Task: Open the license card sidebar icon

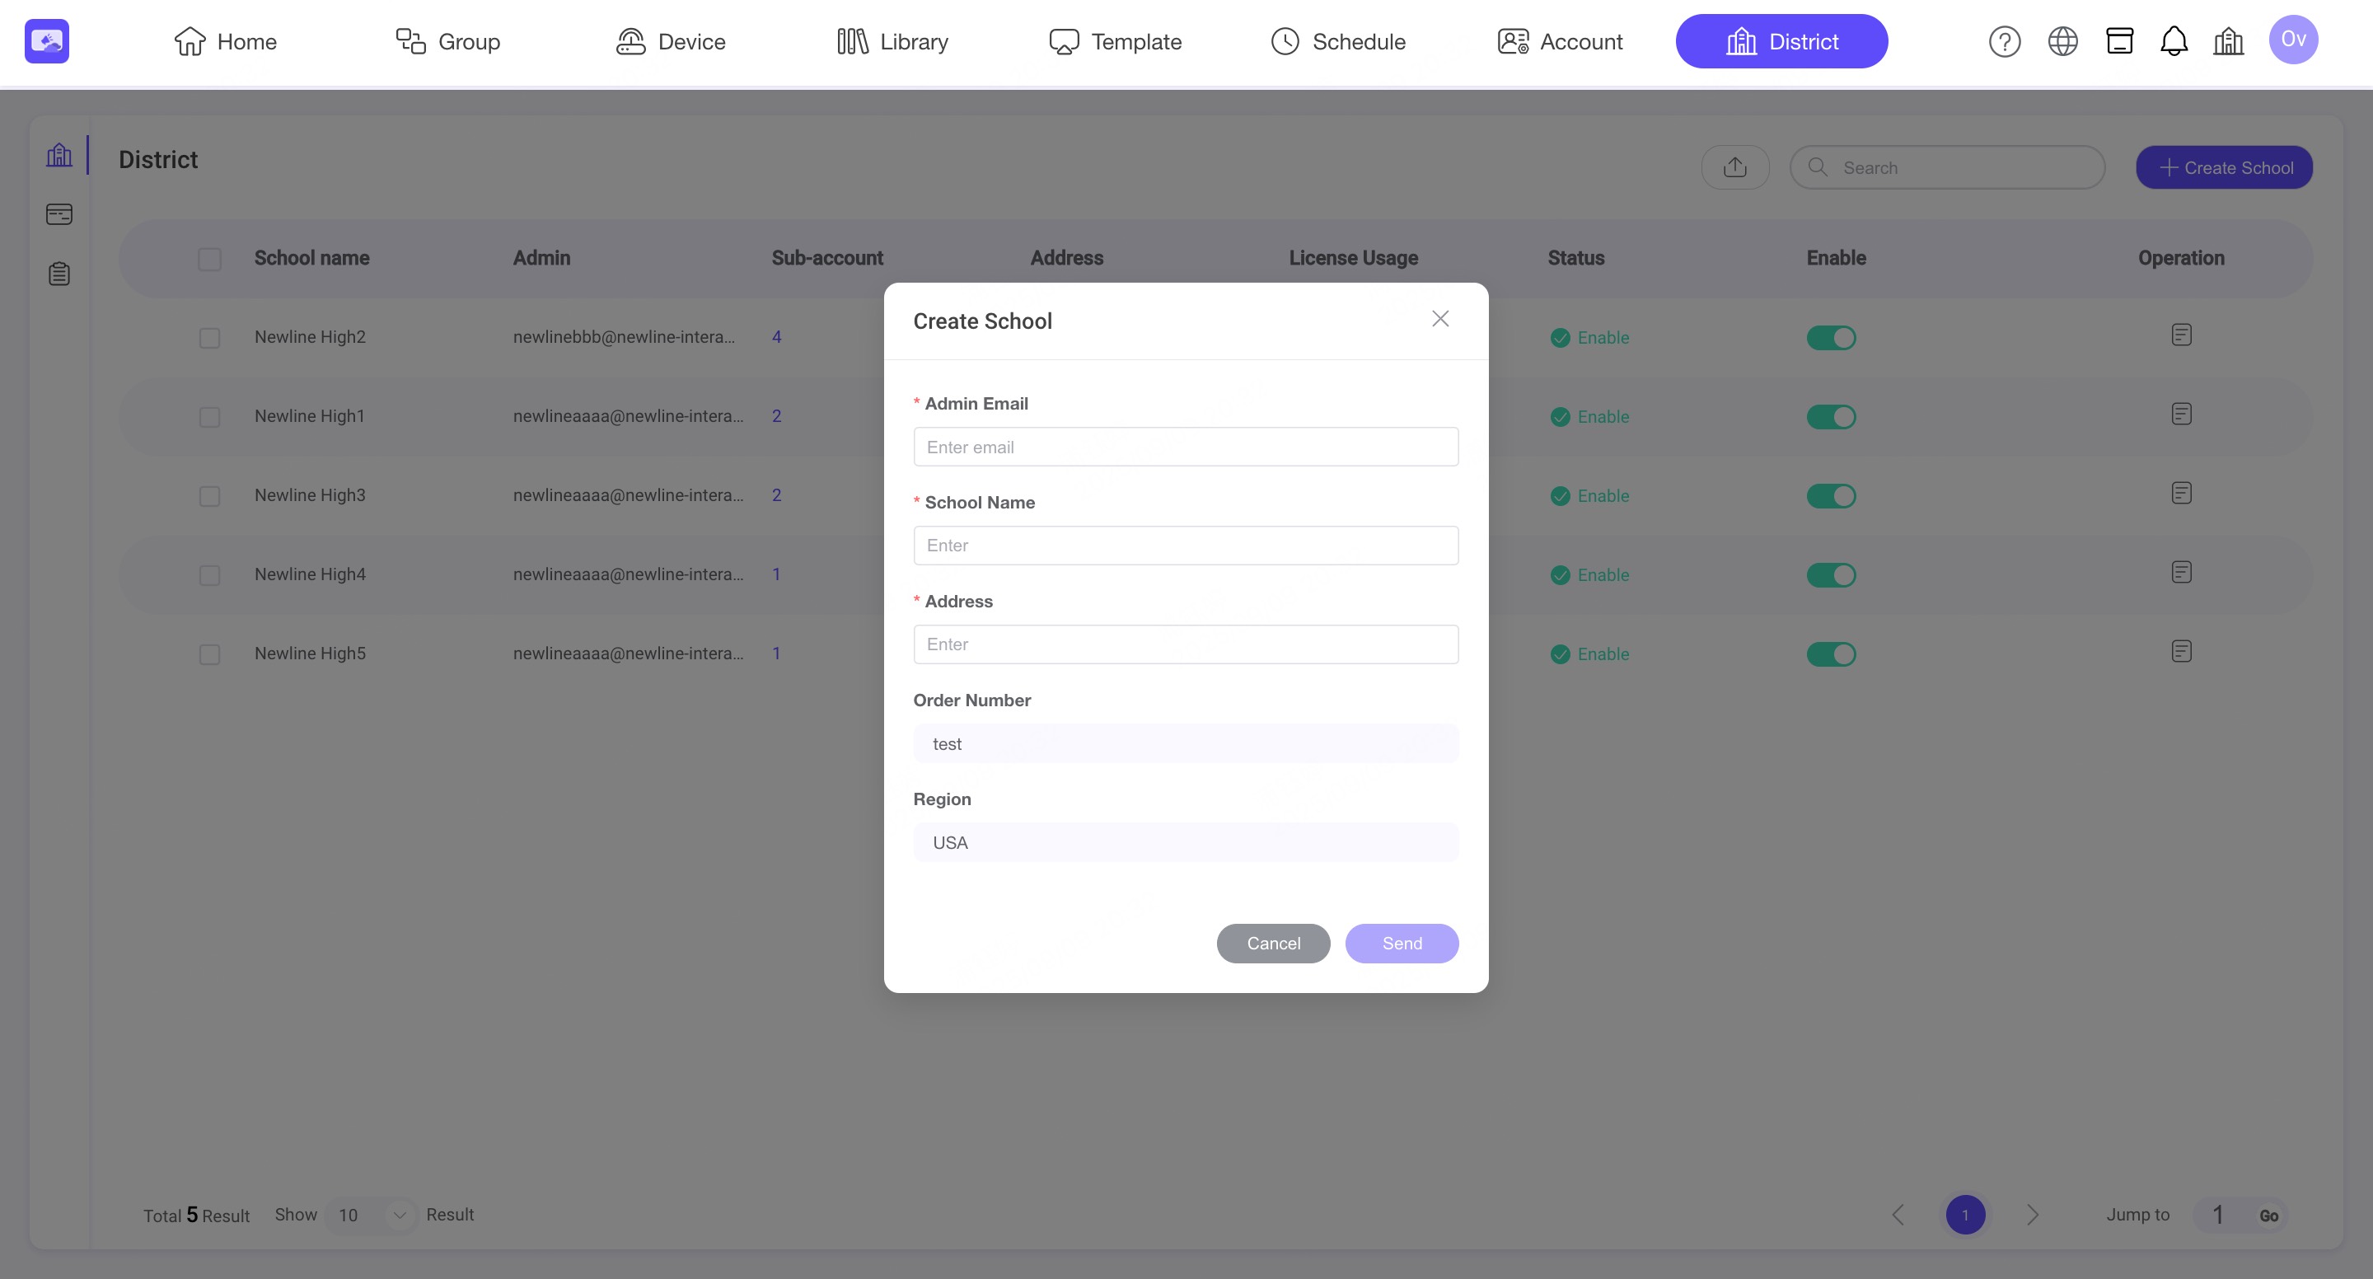Action: [x=59, y=215]
